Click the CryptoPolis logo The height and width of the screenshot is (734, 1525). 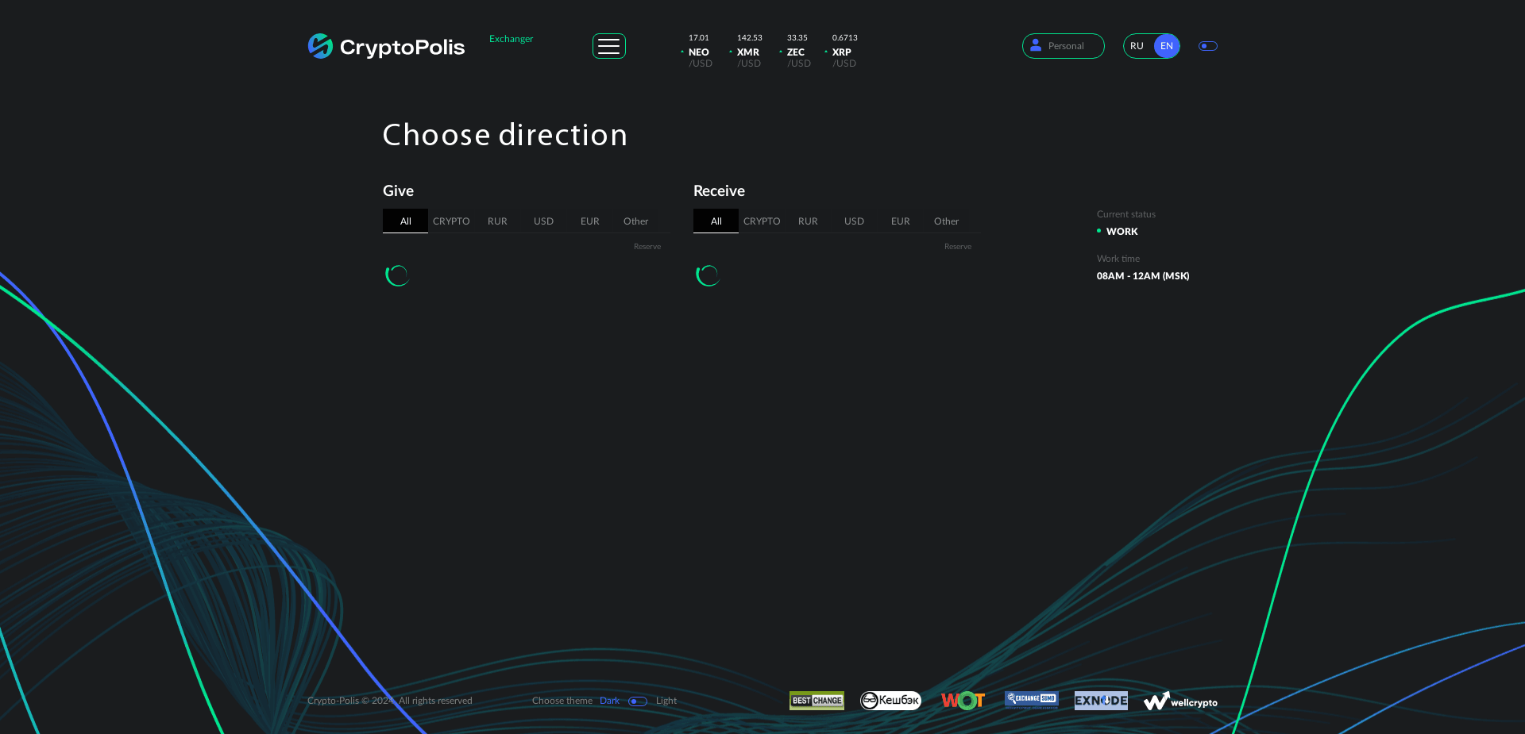(x=386, y=47)
